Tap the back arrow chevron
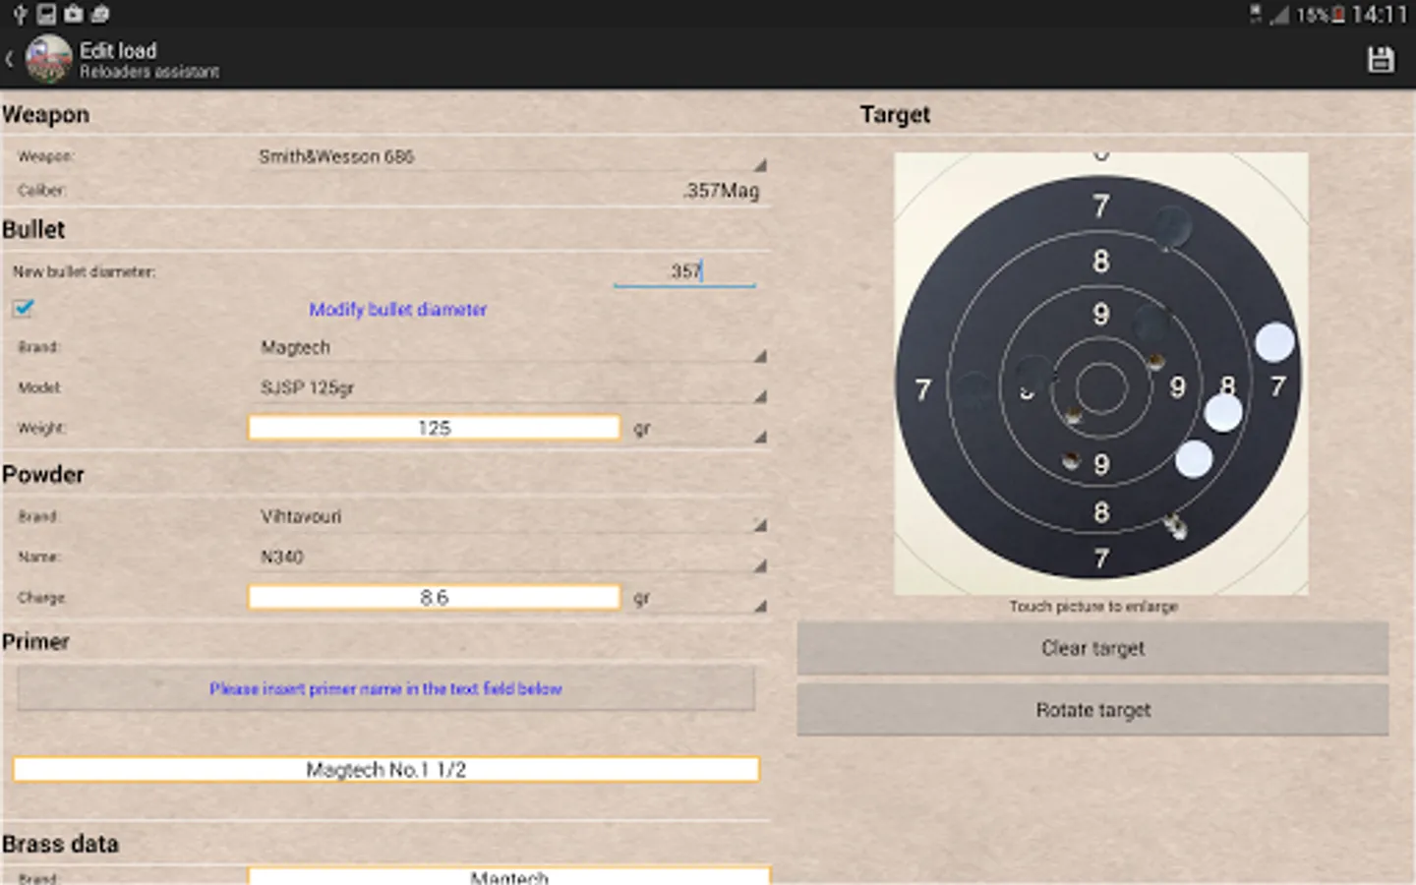Screen dimensions: 1416x885 9,59
